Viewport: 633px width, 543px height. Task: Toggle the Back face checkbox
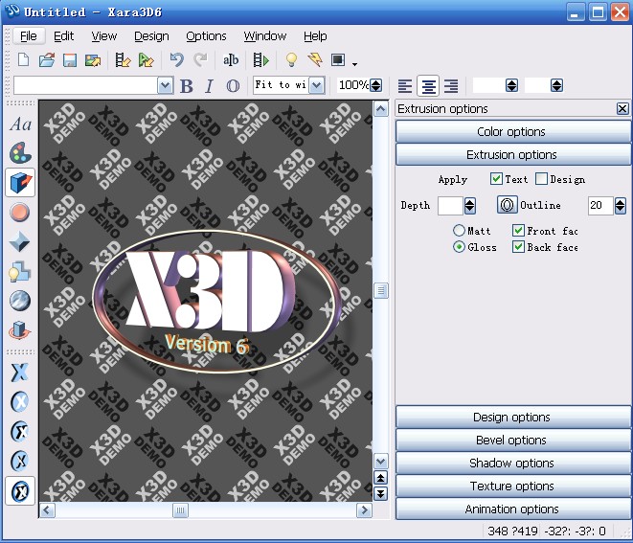pos(518,247)
